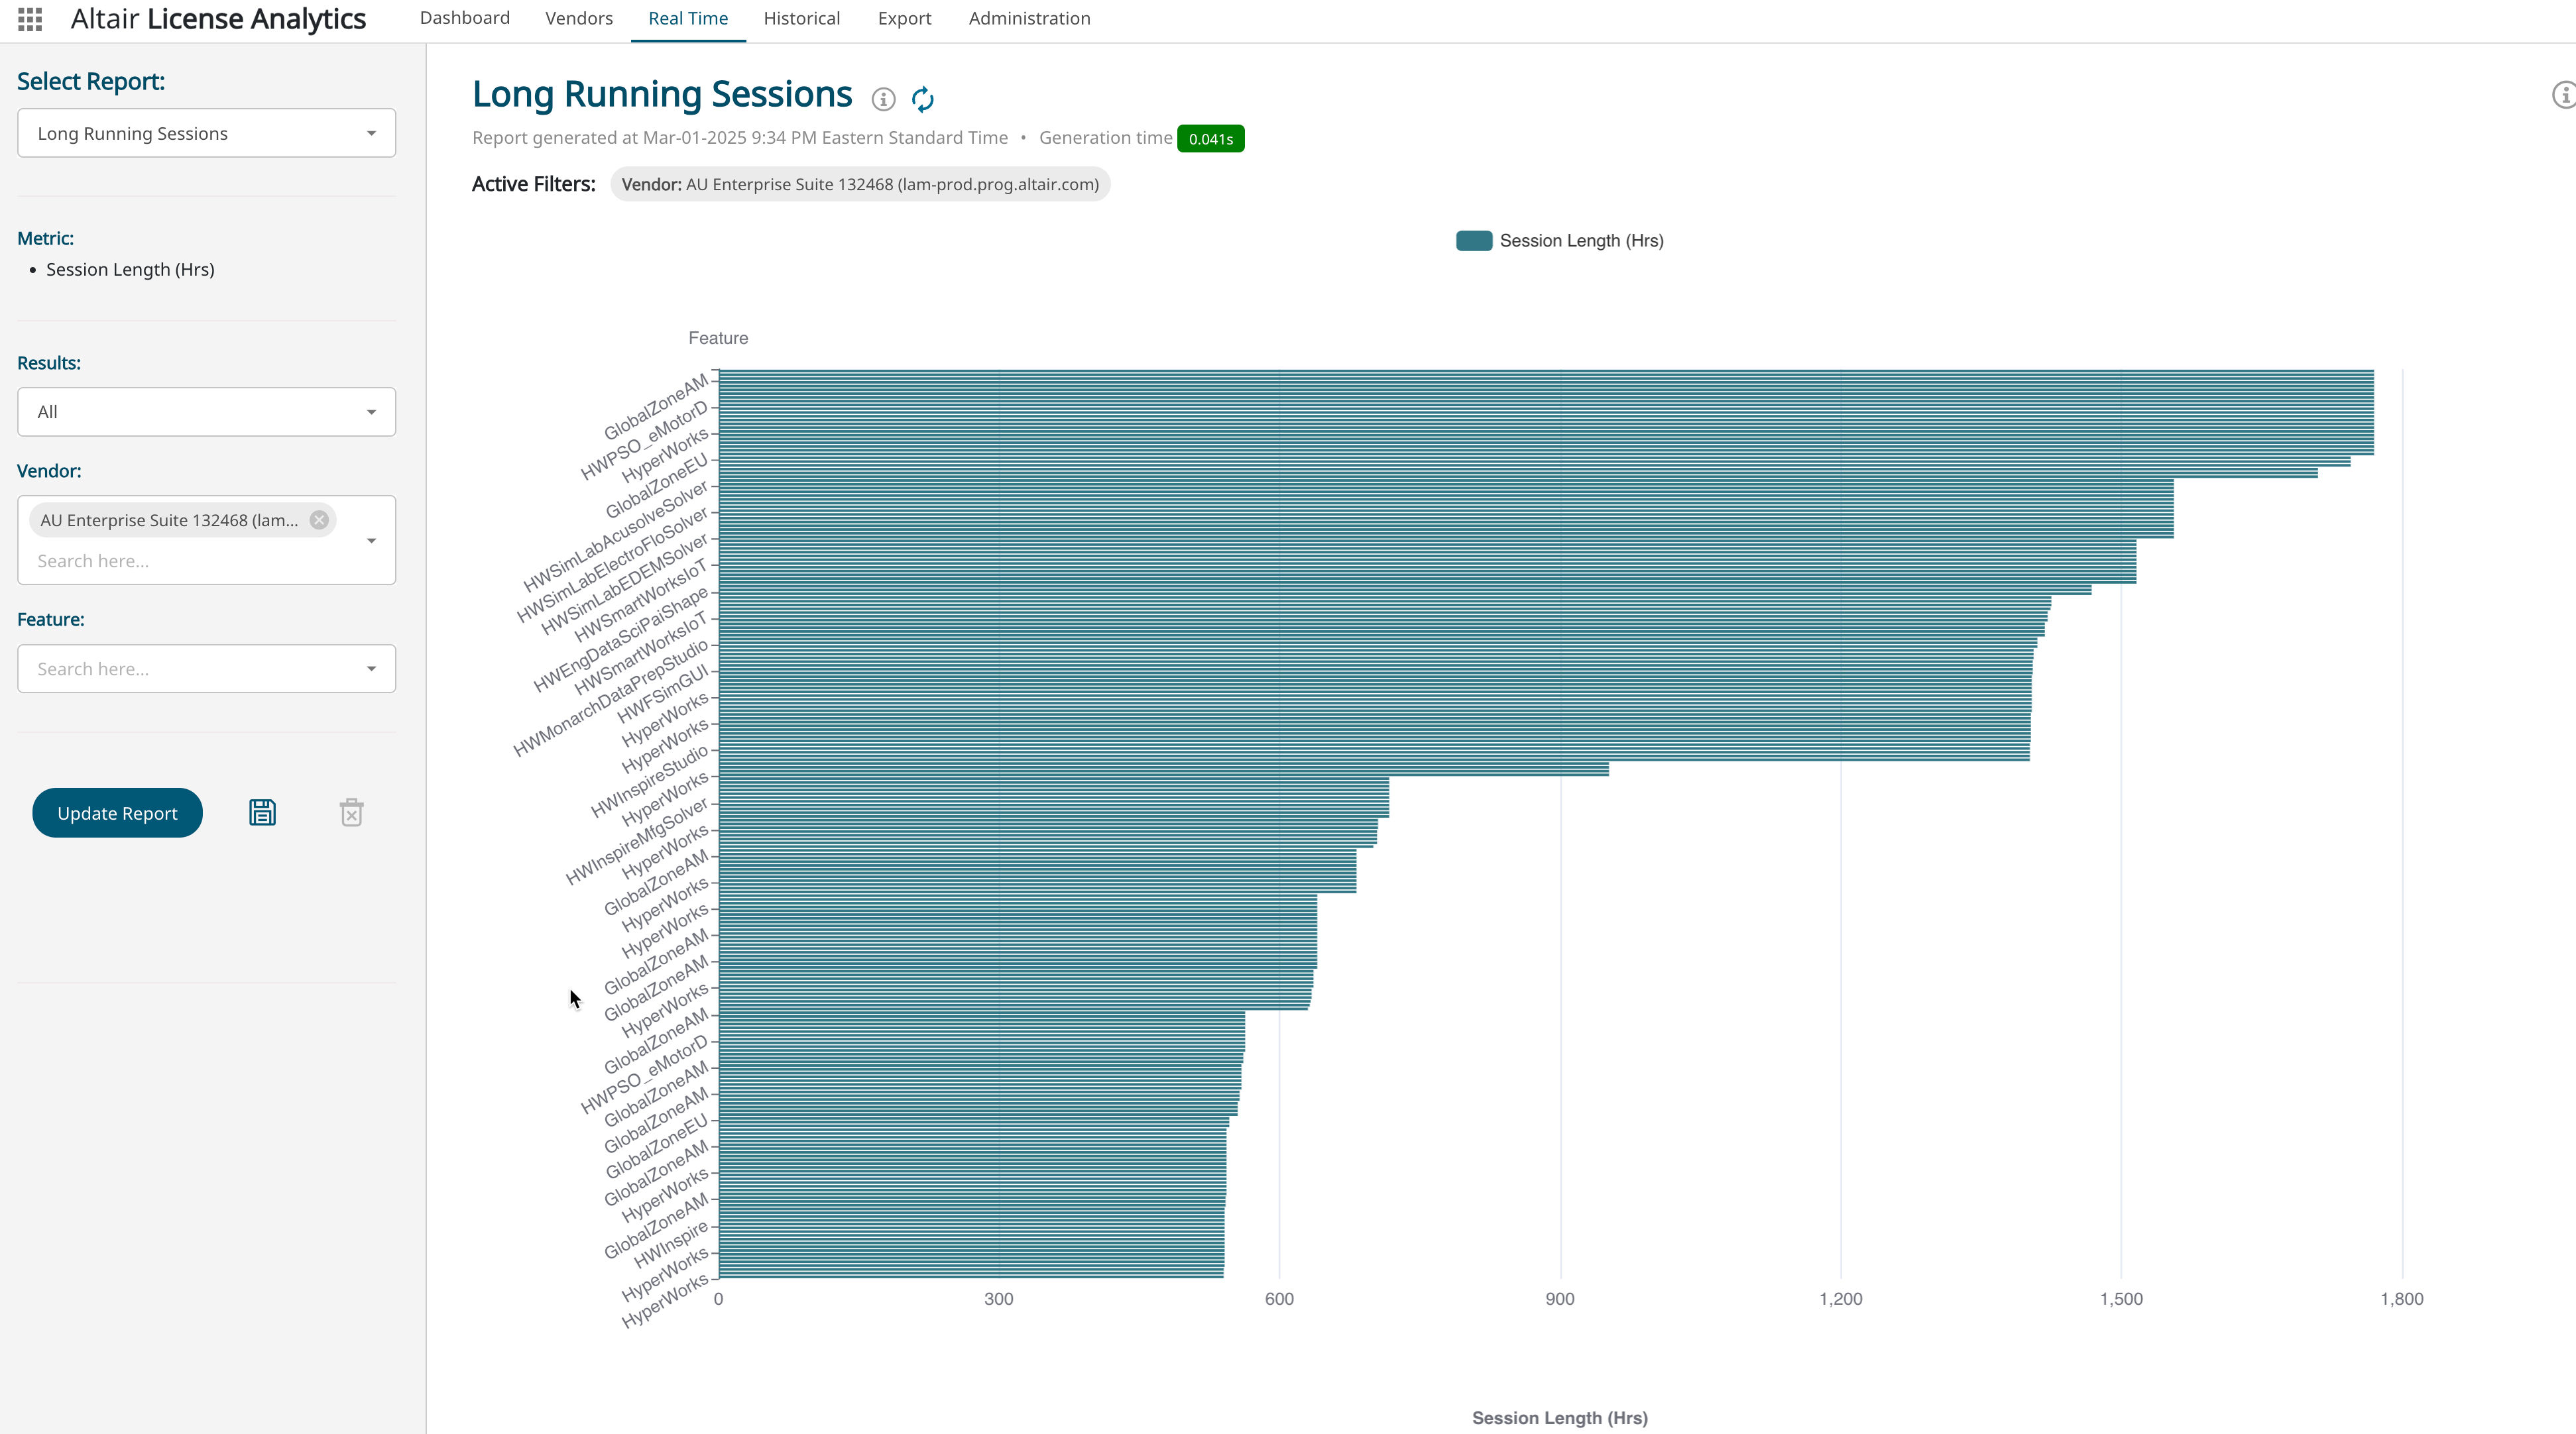The height and width of the screenshot is (1434, 2576).
Task: Click the save report floppy icon
Action: [x=262, y=813]
